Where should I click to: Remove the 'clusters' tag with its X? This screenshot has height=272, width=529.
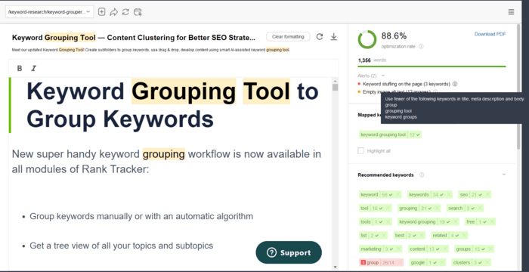[487, 262]
